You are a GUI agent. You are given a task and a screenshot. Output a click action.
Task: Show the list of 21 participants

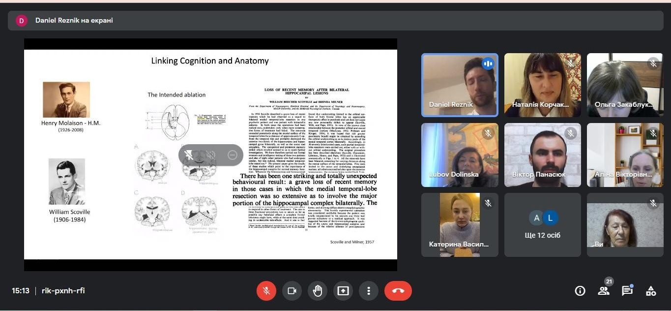click(x=604, y=291)
